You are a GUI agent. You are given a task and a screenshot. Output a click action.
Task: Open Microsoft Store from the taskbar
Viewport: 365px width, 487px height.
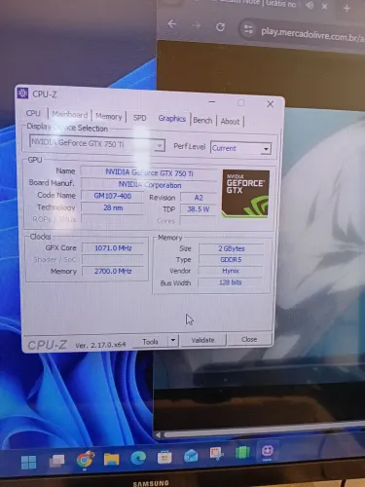coord(164,457)
